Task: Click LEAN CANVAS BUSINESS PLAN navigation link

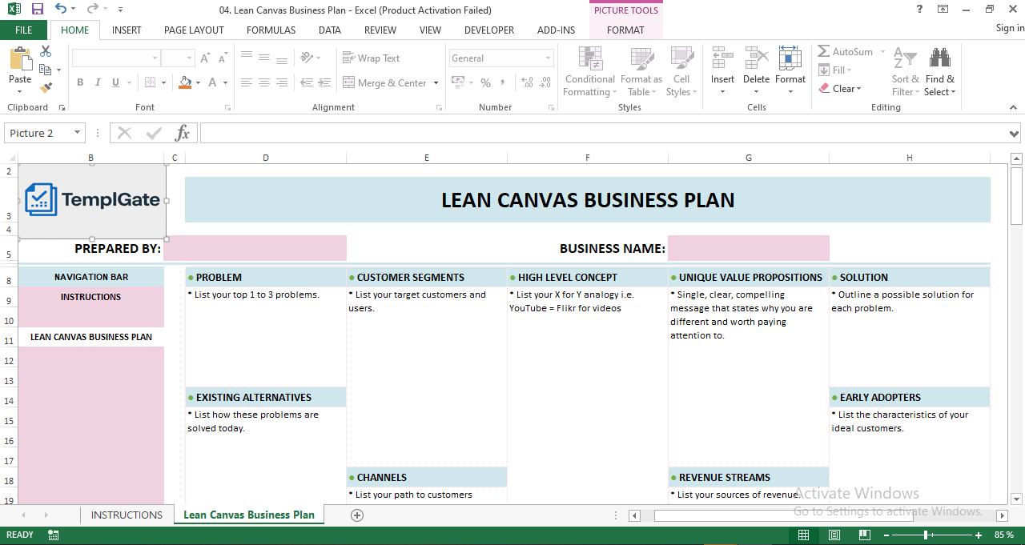Action: click(x=91, y=337)
